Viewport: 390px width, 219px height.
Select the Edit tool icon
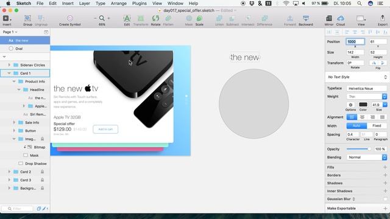point(127,18)
